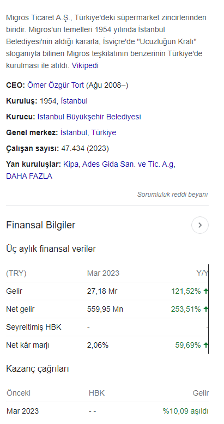Open CEO Ömer Özgür Tort link
This screenshot has width=224, height=424.
[56, 86]
